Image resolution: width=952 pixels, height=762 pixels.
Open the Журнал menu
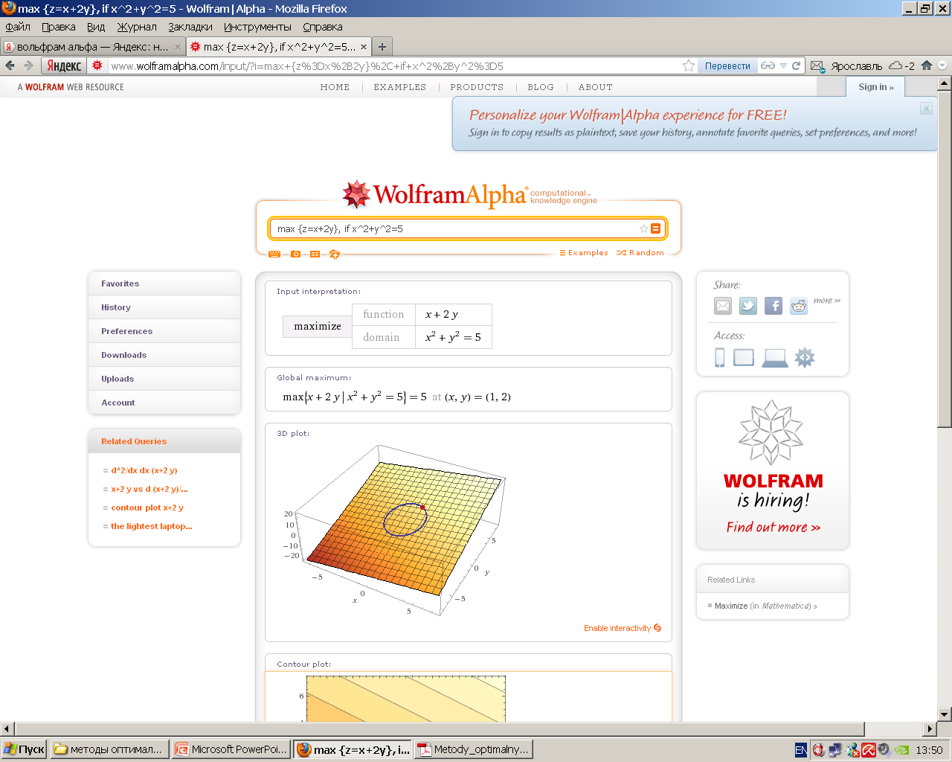pyautogui.click(x=137, y=27)
